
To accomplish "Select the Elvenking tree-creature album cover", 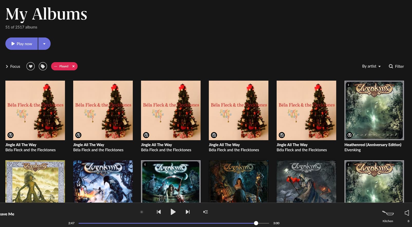I will click(35, 181).
